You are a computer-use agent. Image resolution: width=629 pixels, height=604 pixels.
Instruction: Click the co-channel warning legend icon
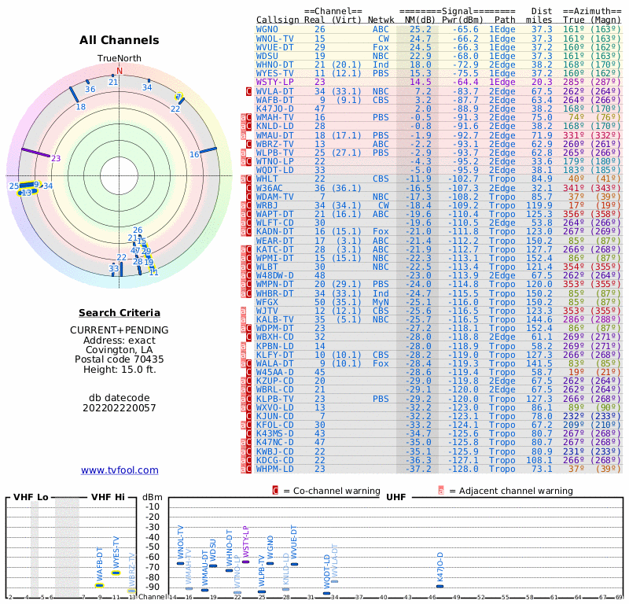point(275,491)
